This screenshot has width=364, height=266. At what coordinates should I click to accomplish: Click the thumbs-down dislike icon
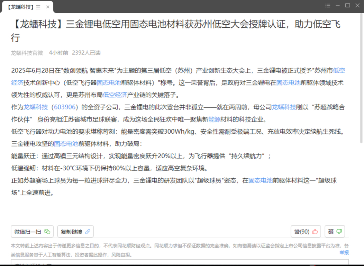pyautogui.click(x=339, y=231)
